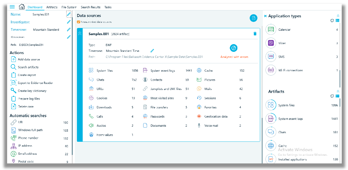348x170 pixels.
Task: Switch to the Artifacts tab
Action: [x=52, y=7]
